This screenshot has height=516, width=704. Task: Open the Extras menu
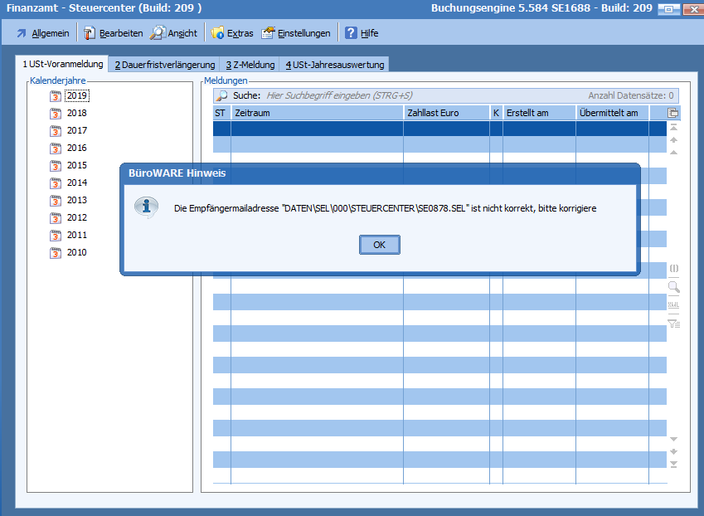click(x=231, y=33)
